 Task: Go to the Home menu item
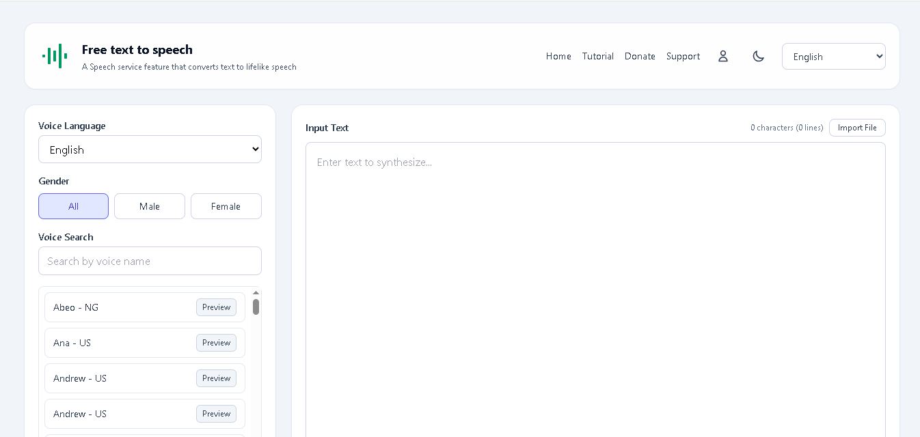558,56
